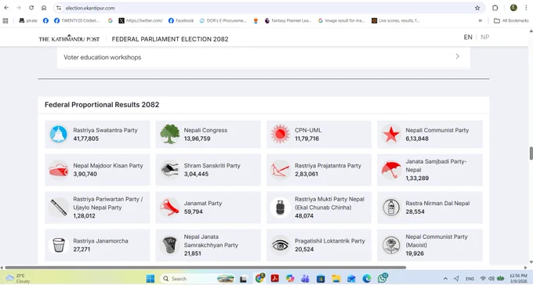Image resolution: width=533 pixels, height=285 pixels.
Task: Click taskbar clock showing 12:56 PM
Action: (x=518, y=278)
